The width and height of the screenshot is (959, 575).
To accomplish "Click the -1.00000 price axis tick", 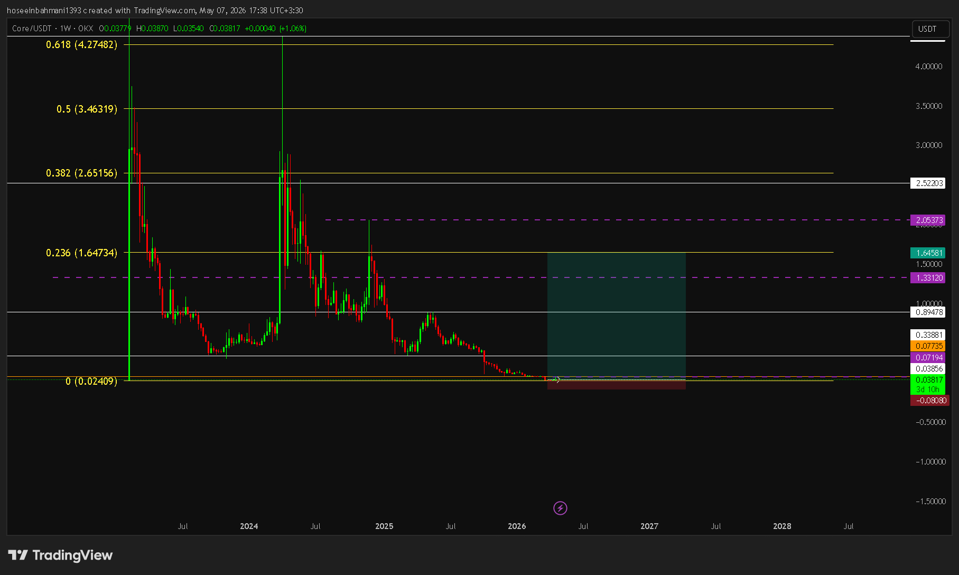I will 930,462.
